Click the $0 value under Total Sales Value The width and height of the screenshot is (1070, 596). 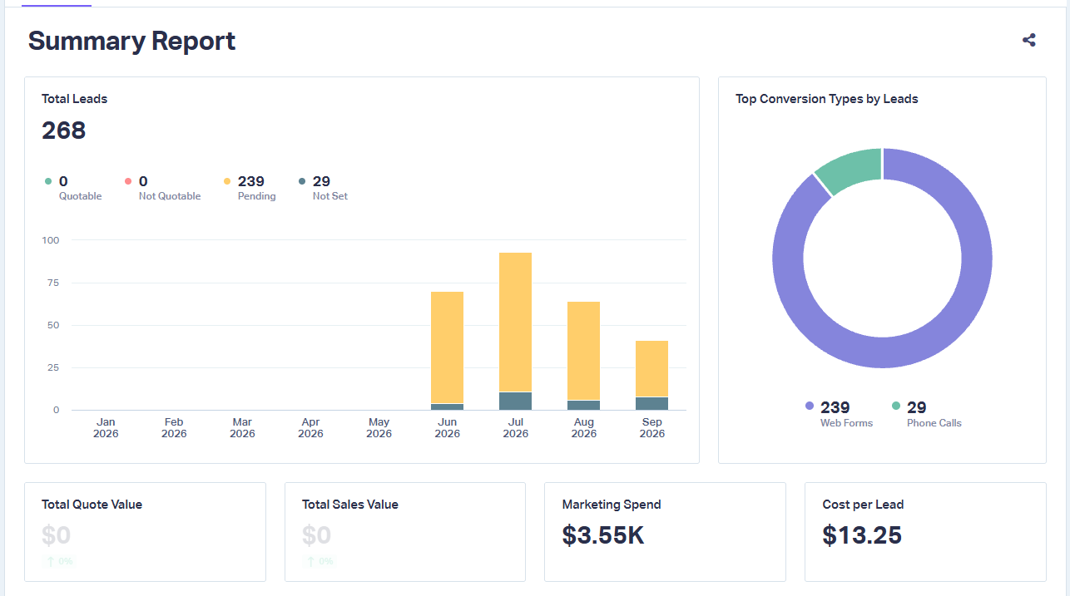click(x=316, y=534)
